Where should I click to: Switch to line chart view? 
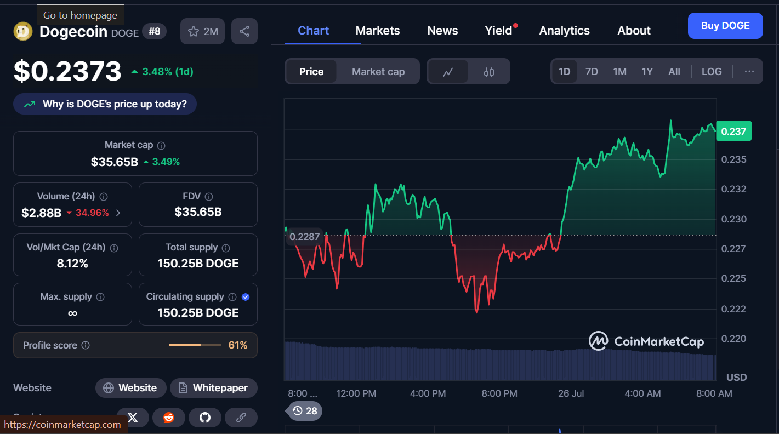(x=448, y=72)
